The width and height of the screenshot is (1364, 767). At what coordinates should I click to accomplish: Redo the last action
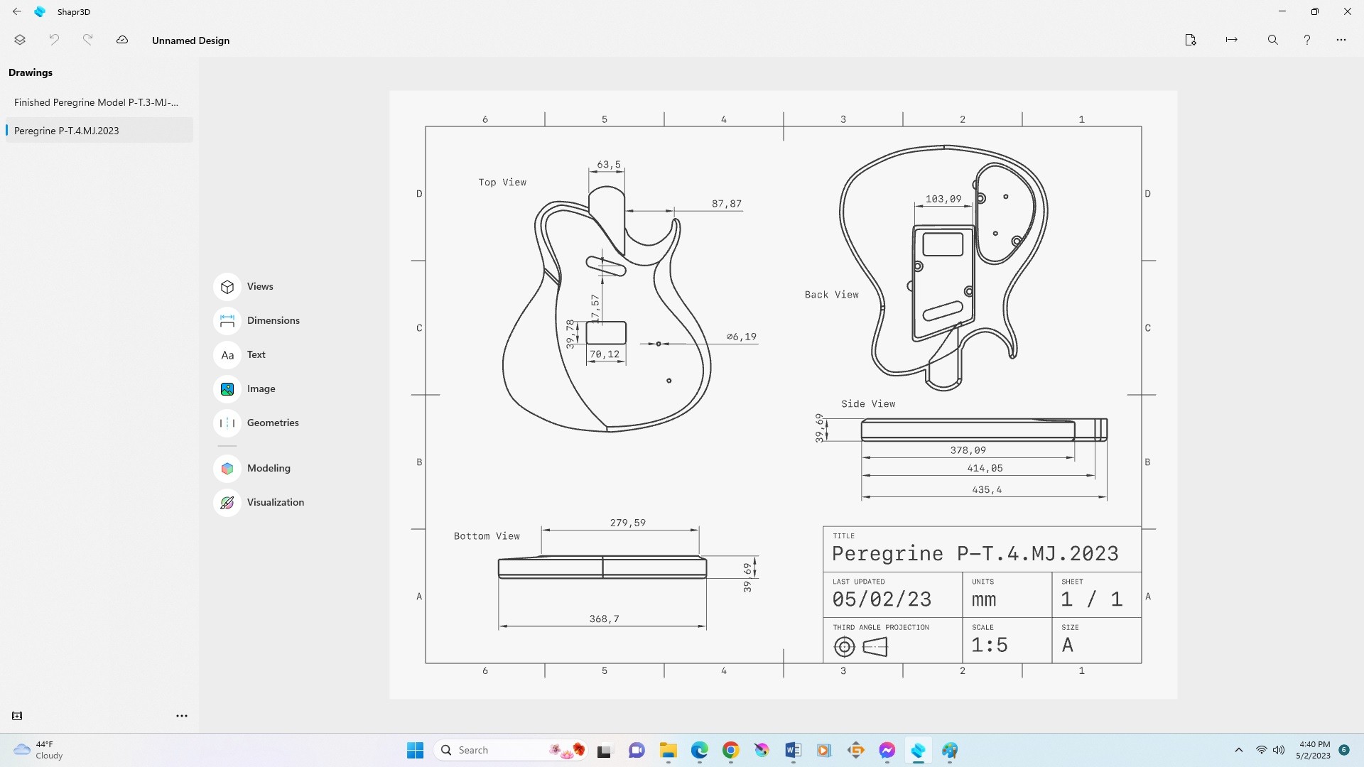[87, 40]
